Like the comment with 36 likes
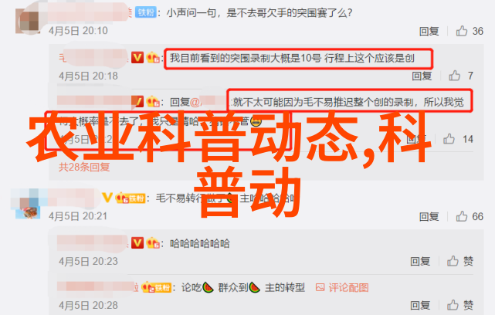 (462, 31)
